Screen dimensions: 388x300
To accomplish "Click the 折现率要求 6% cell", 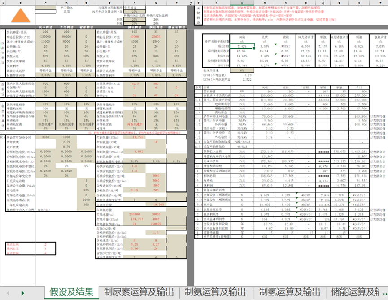I will [242, 70].
